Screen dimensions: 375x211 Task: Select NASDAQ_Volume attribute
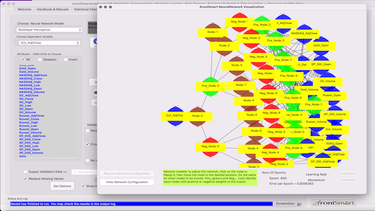point(32,92)
